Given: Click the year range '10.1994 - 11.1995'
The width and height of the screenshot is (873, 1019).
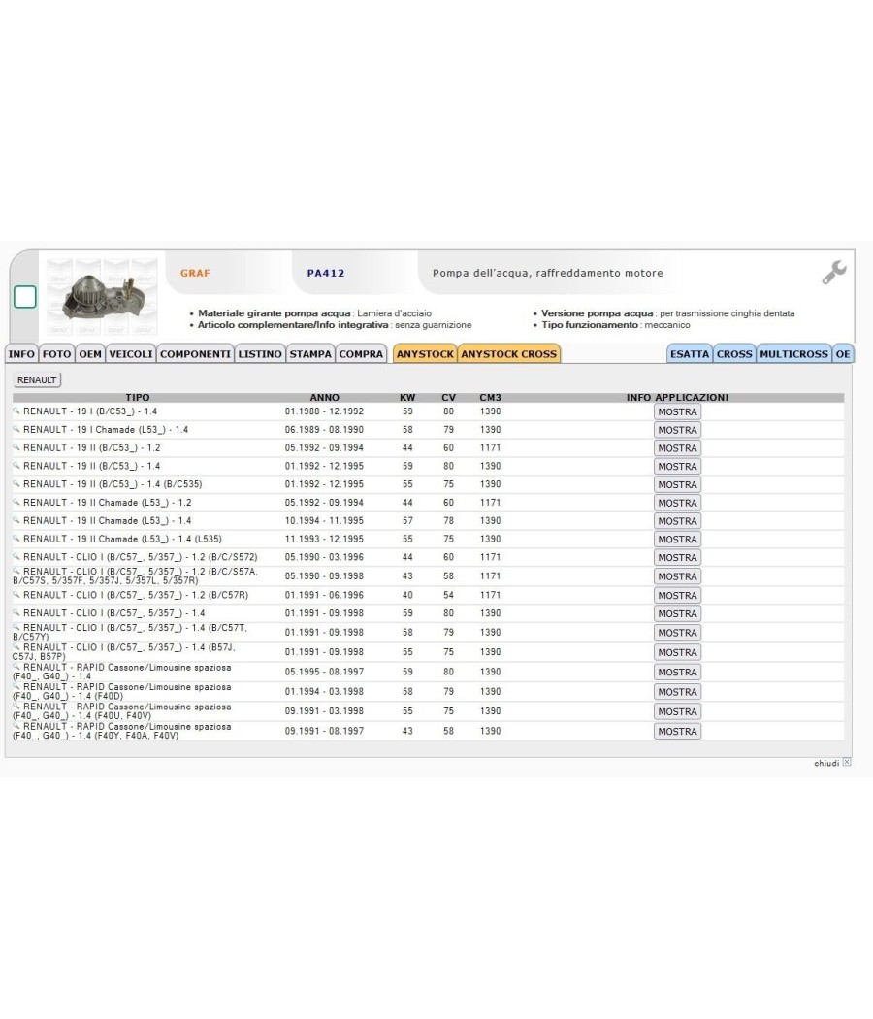Looking at the screenshot, I should pos(324,520).
